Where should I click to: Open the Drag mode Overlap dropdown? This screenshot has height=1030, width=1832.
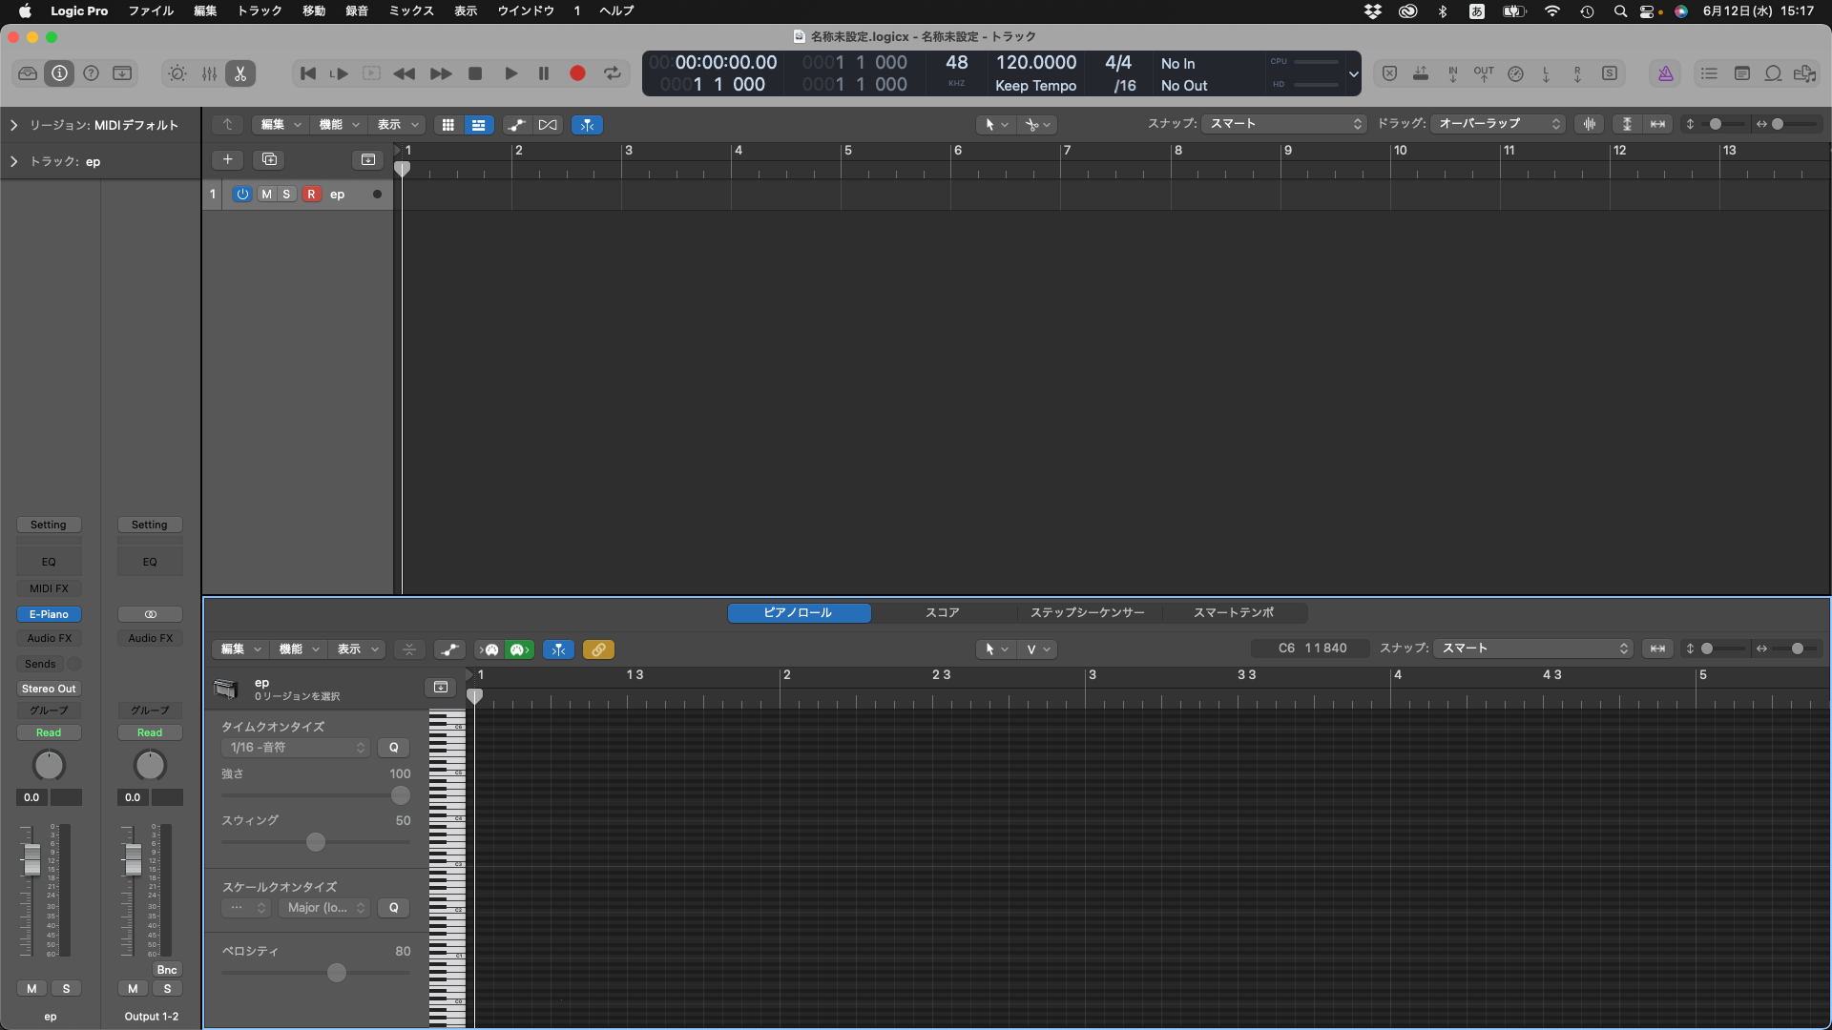coord(1498,124)
